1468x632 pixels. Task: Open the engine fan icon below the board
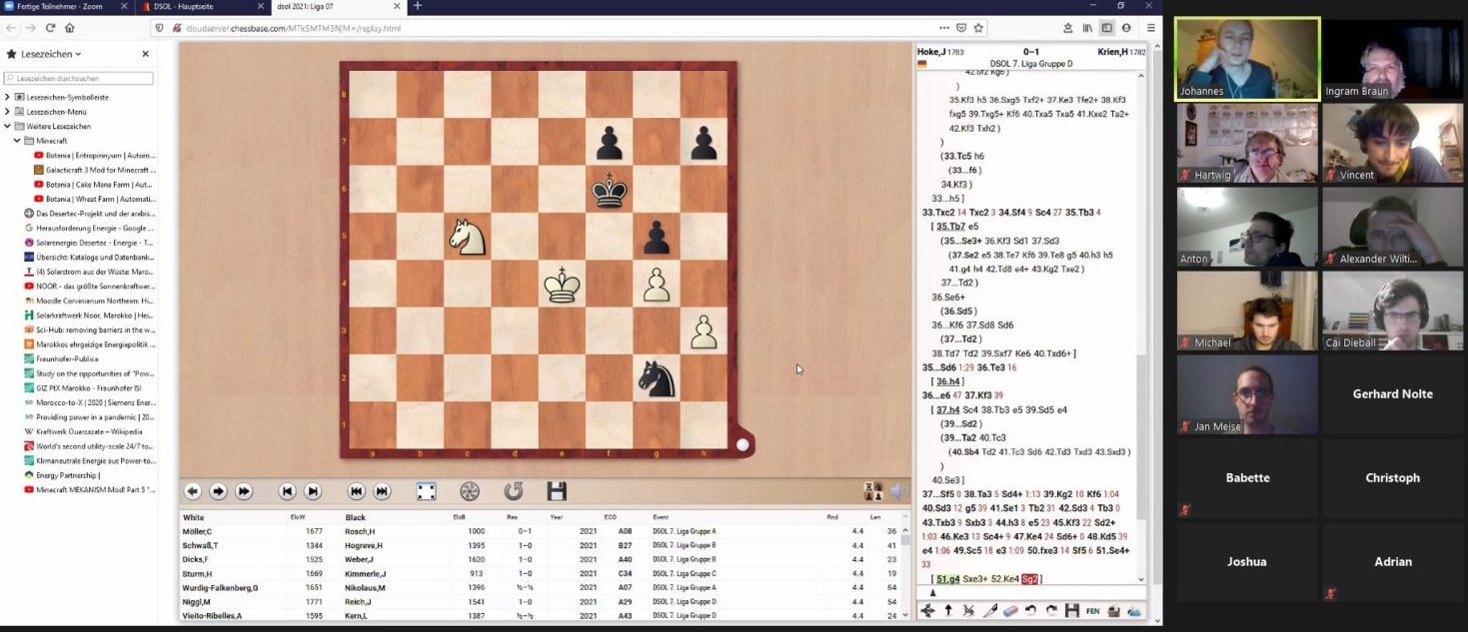click(x=470, y=491)
